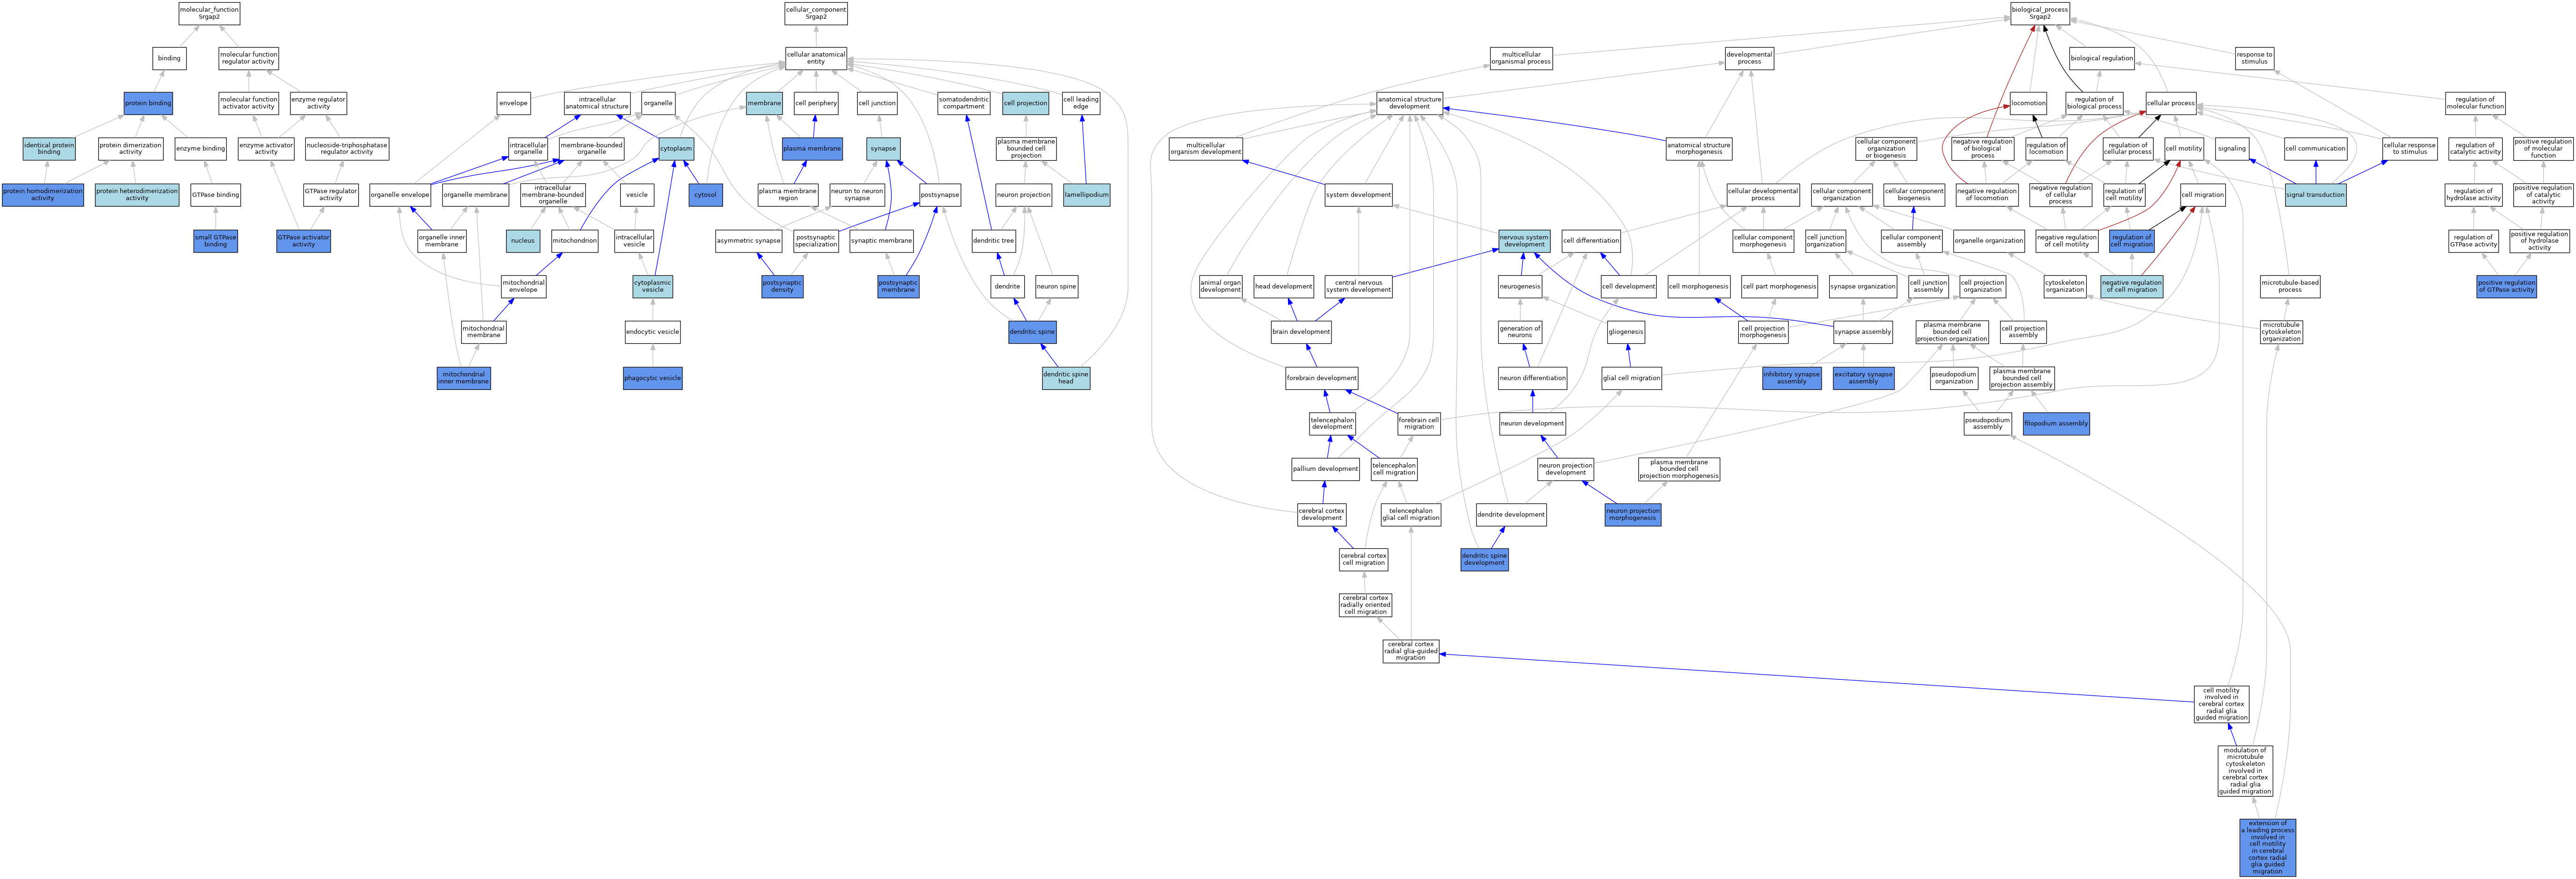Click 'microtubule cytoskeleton organization' node
2576x879 pixels.
pyautogui.click(x=2281, y=332)
